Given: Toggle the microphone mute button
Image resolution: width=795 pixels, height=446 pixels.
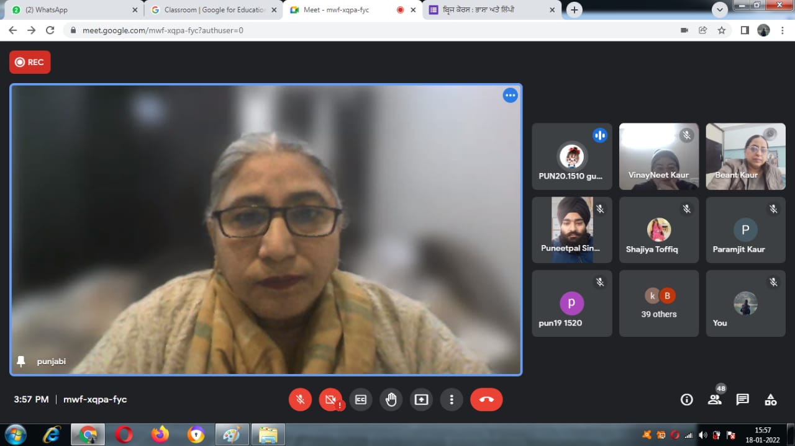Looking at the screenshot, I should (x=300, y=399).
